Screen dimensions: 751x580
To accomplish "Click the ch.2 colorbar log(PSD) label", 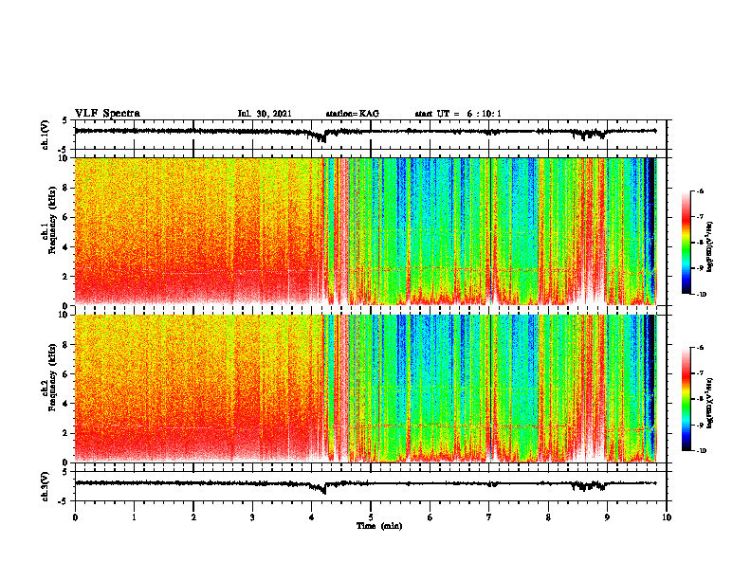I will click(x=709, y=403).
